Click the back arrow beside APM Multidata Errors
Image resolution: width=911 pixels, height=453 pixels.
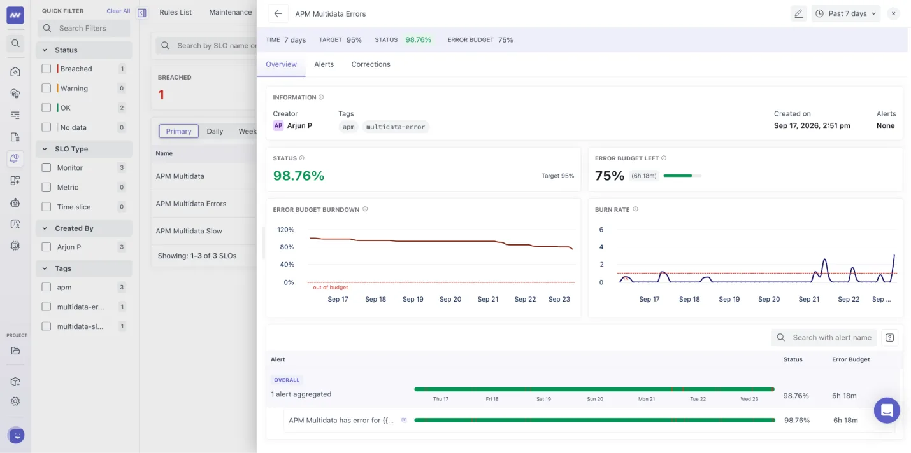[278, 13]
